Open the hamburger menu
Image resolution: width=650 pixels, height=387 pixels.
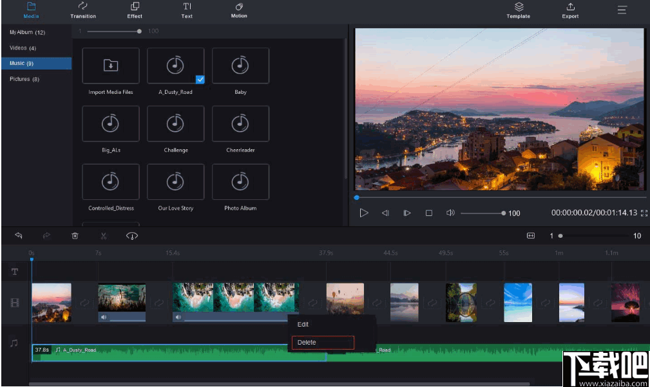[x=621, y=10]
